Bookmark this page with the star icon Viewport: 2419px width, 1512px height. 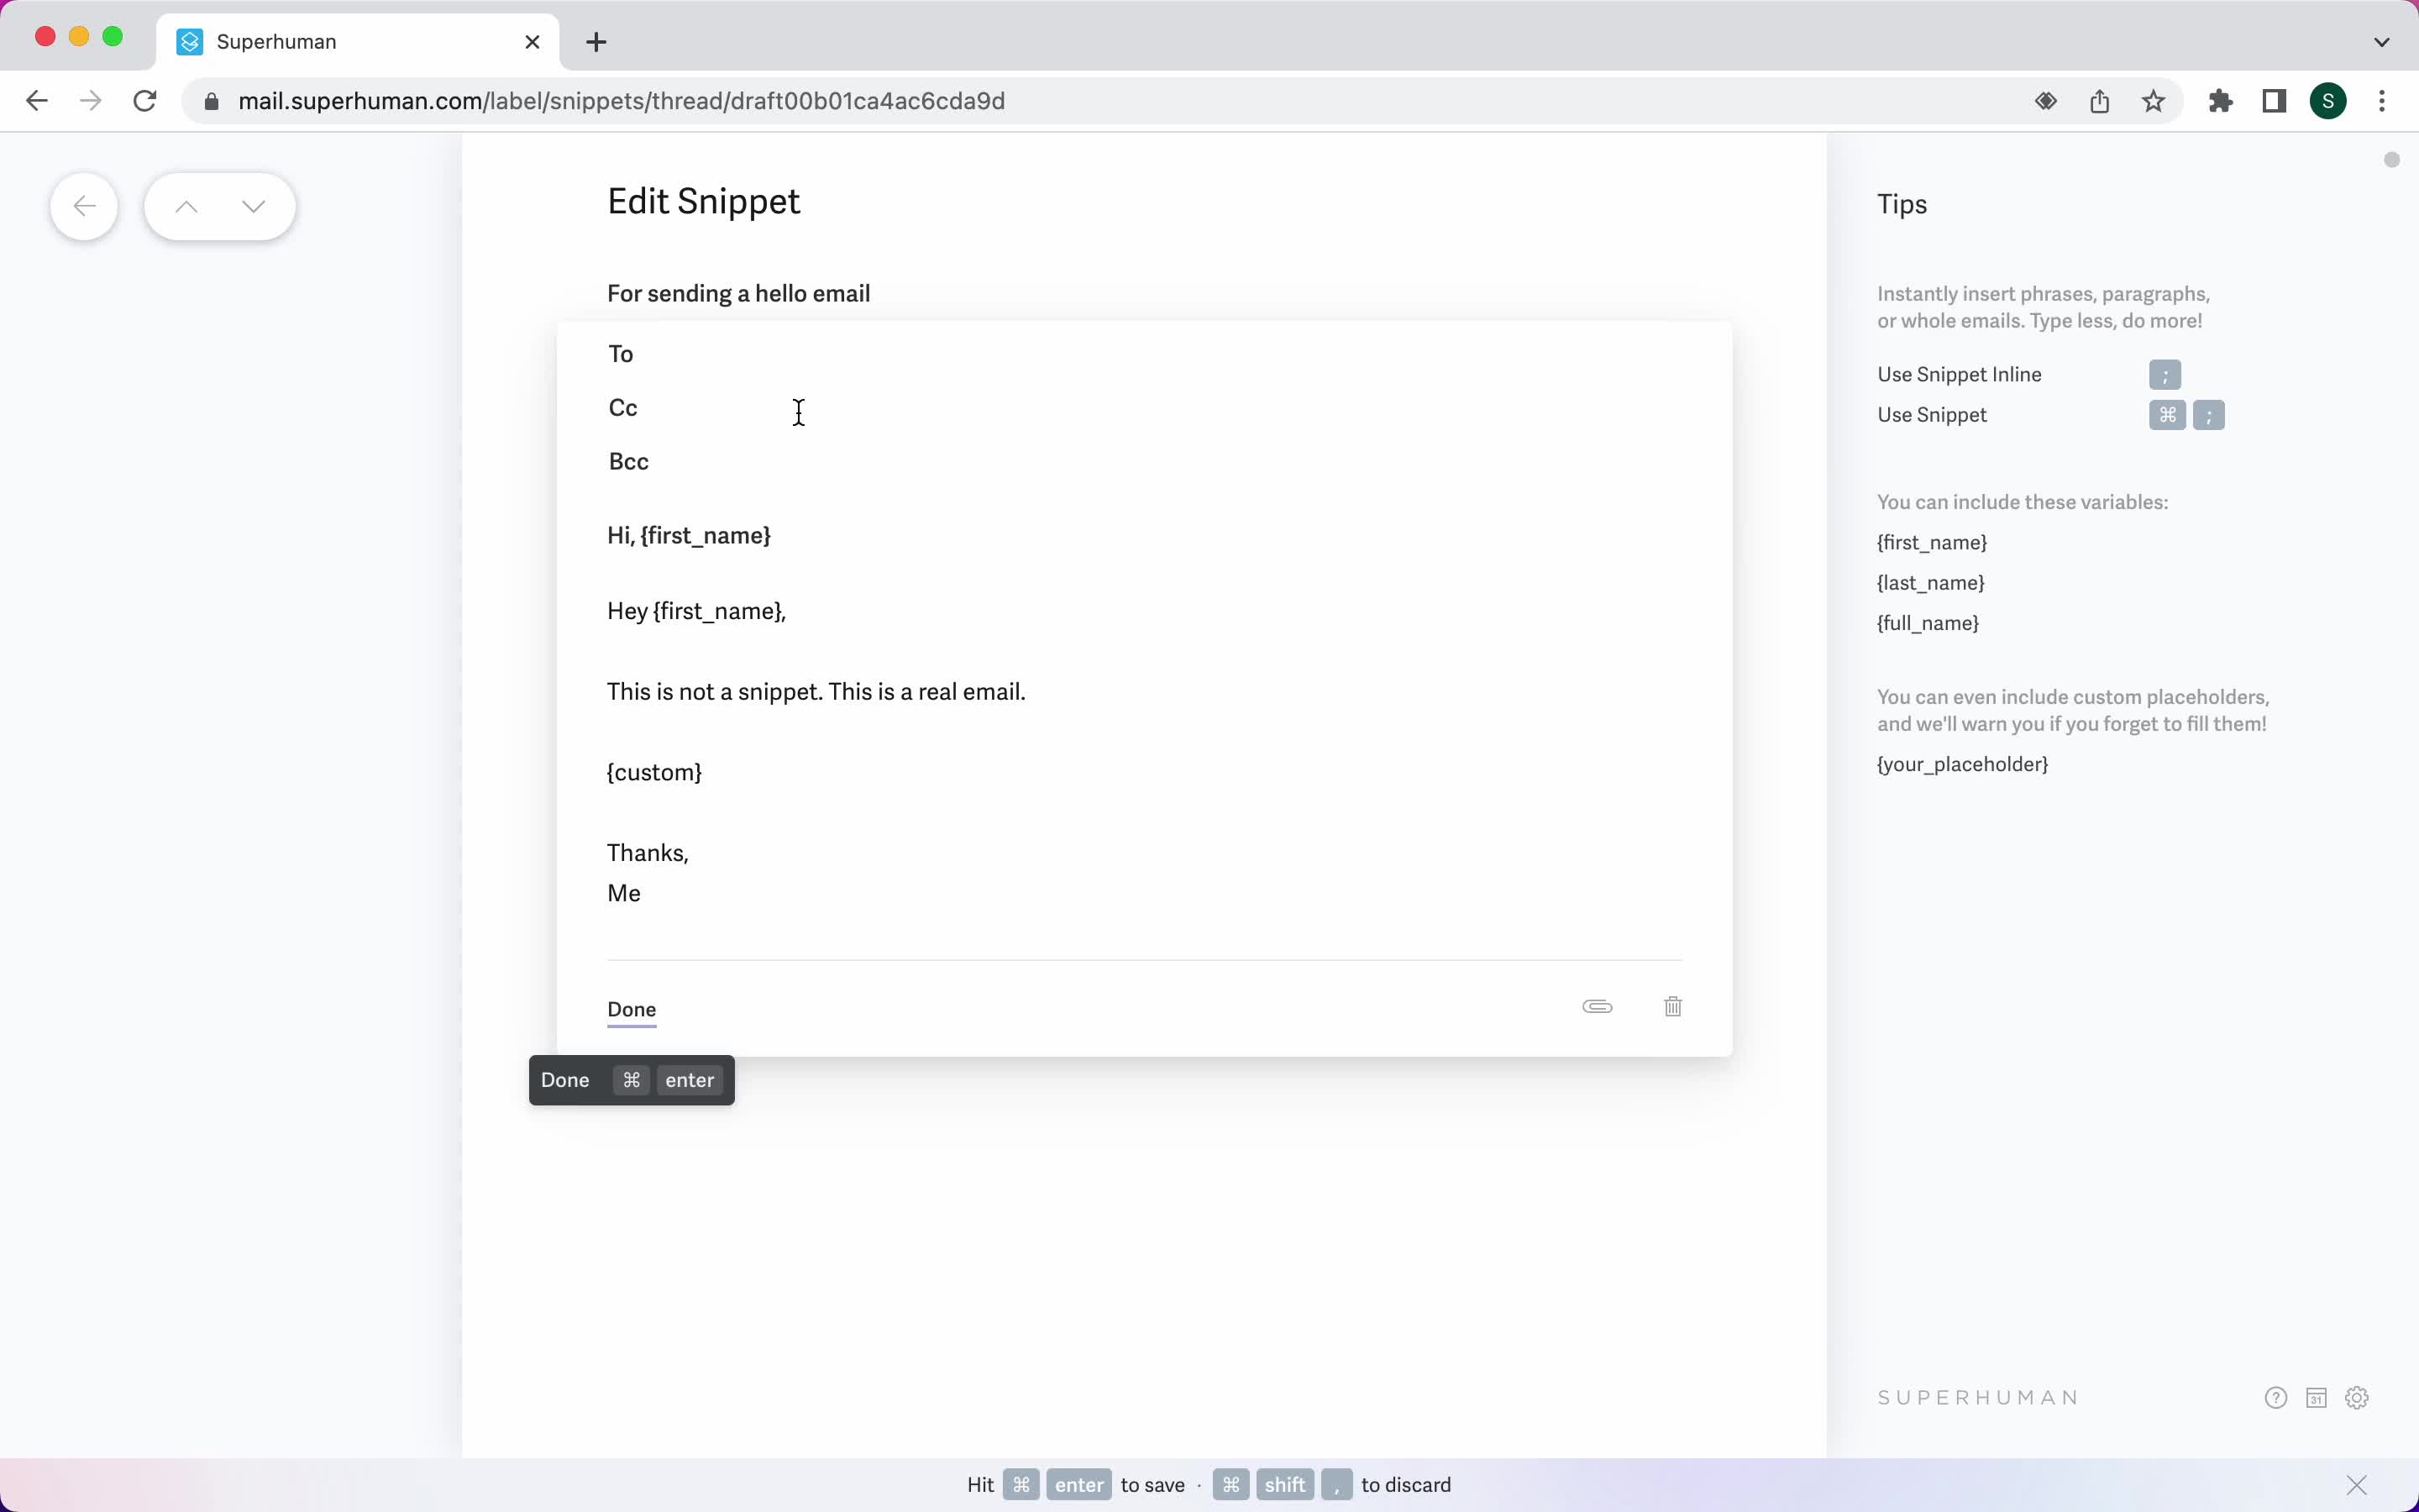pyautogui.click(x=2153, y=101)
